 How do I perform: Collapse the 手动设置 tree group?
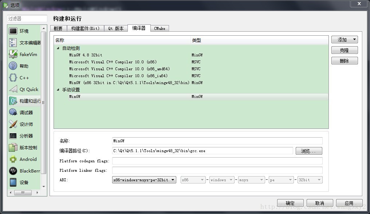coord(58,90)
